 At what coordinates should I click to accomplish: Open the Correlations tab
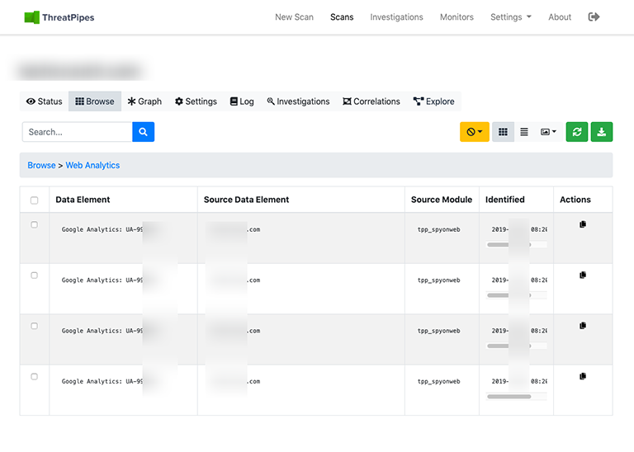click(371, 101)
